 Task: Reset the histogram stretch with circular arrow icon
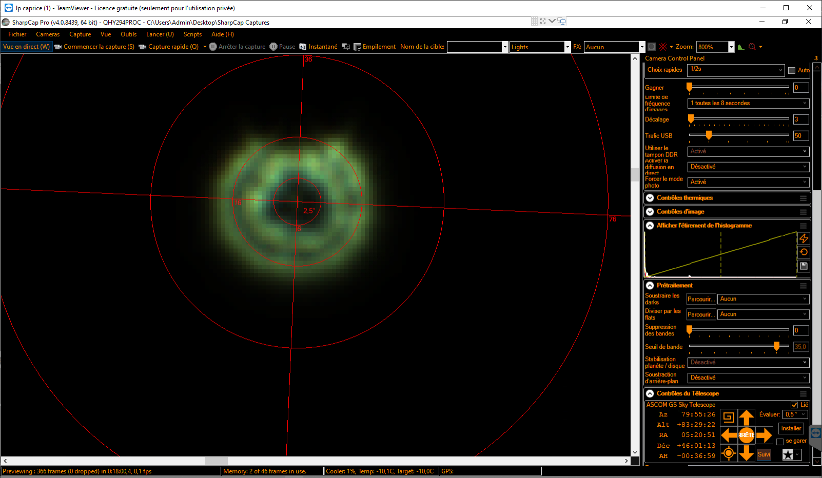pyautogui.click(x=804, y=252)
